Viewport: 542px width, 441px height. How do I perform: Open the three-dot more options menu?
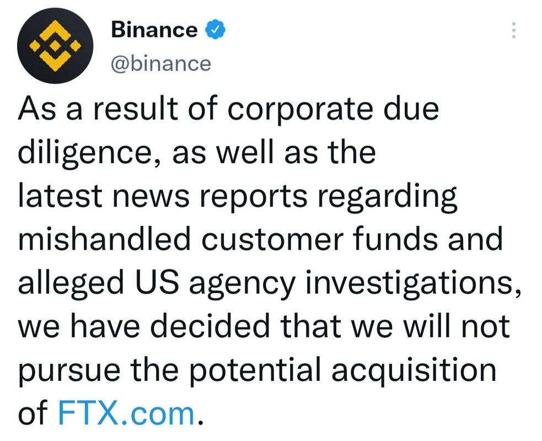514,30
